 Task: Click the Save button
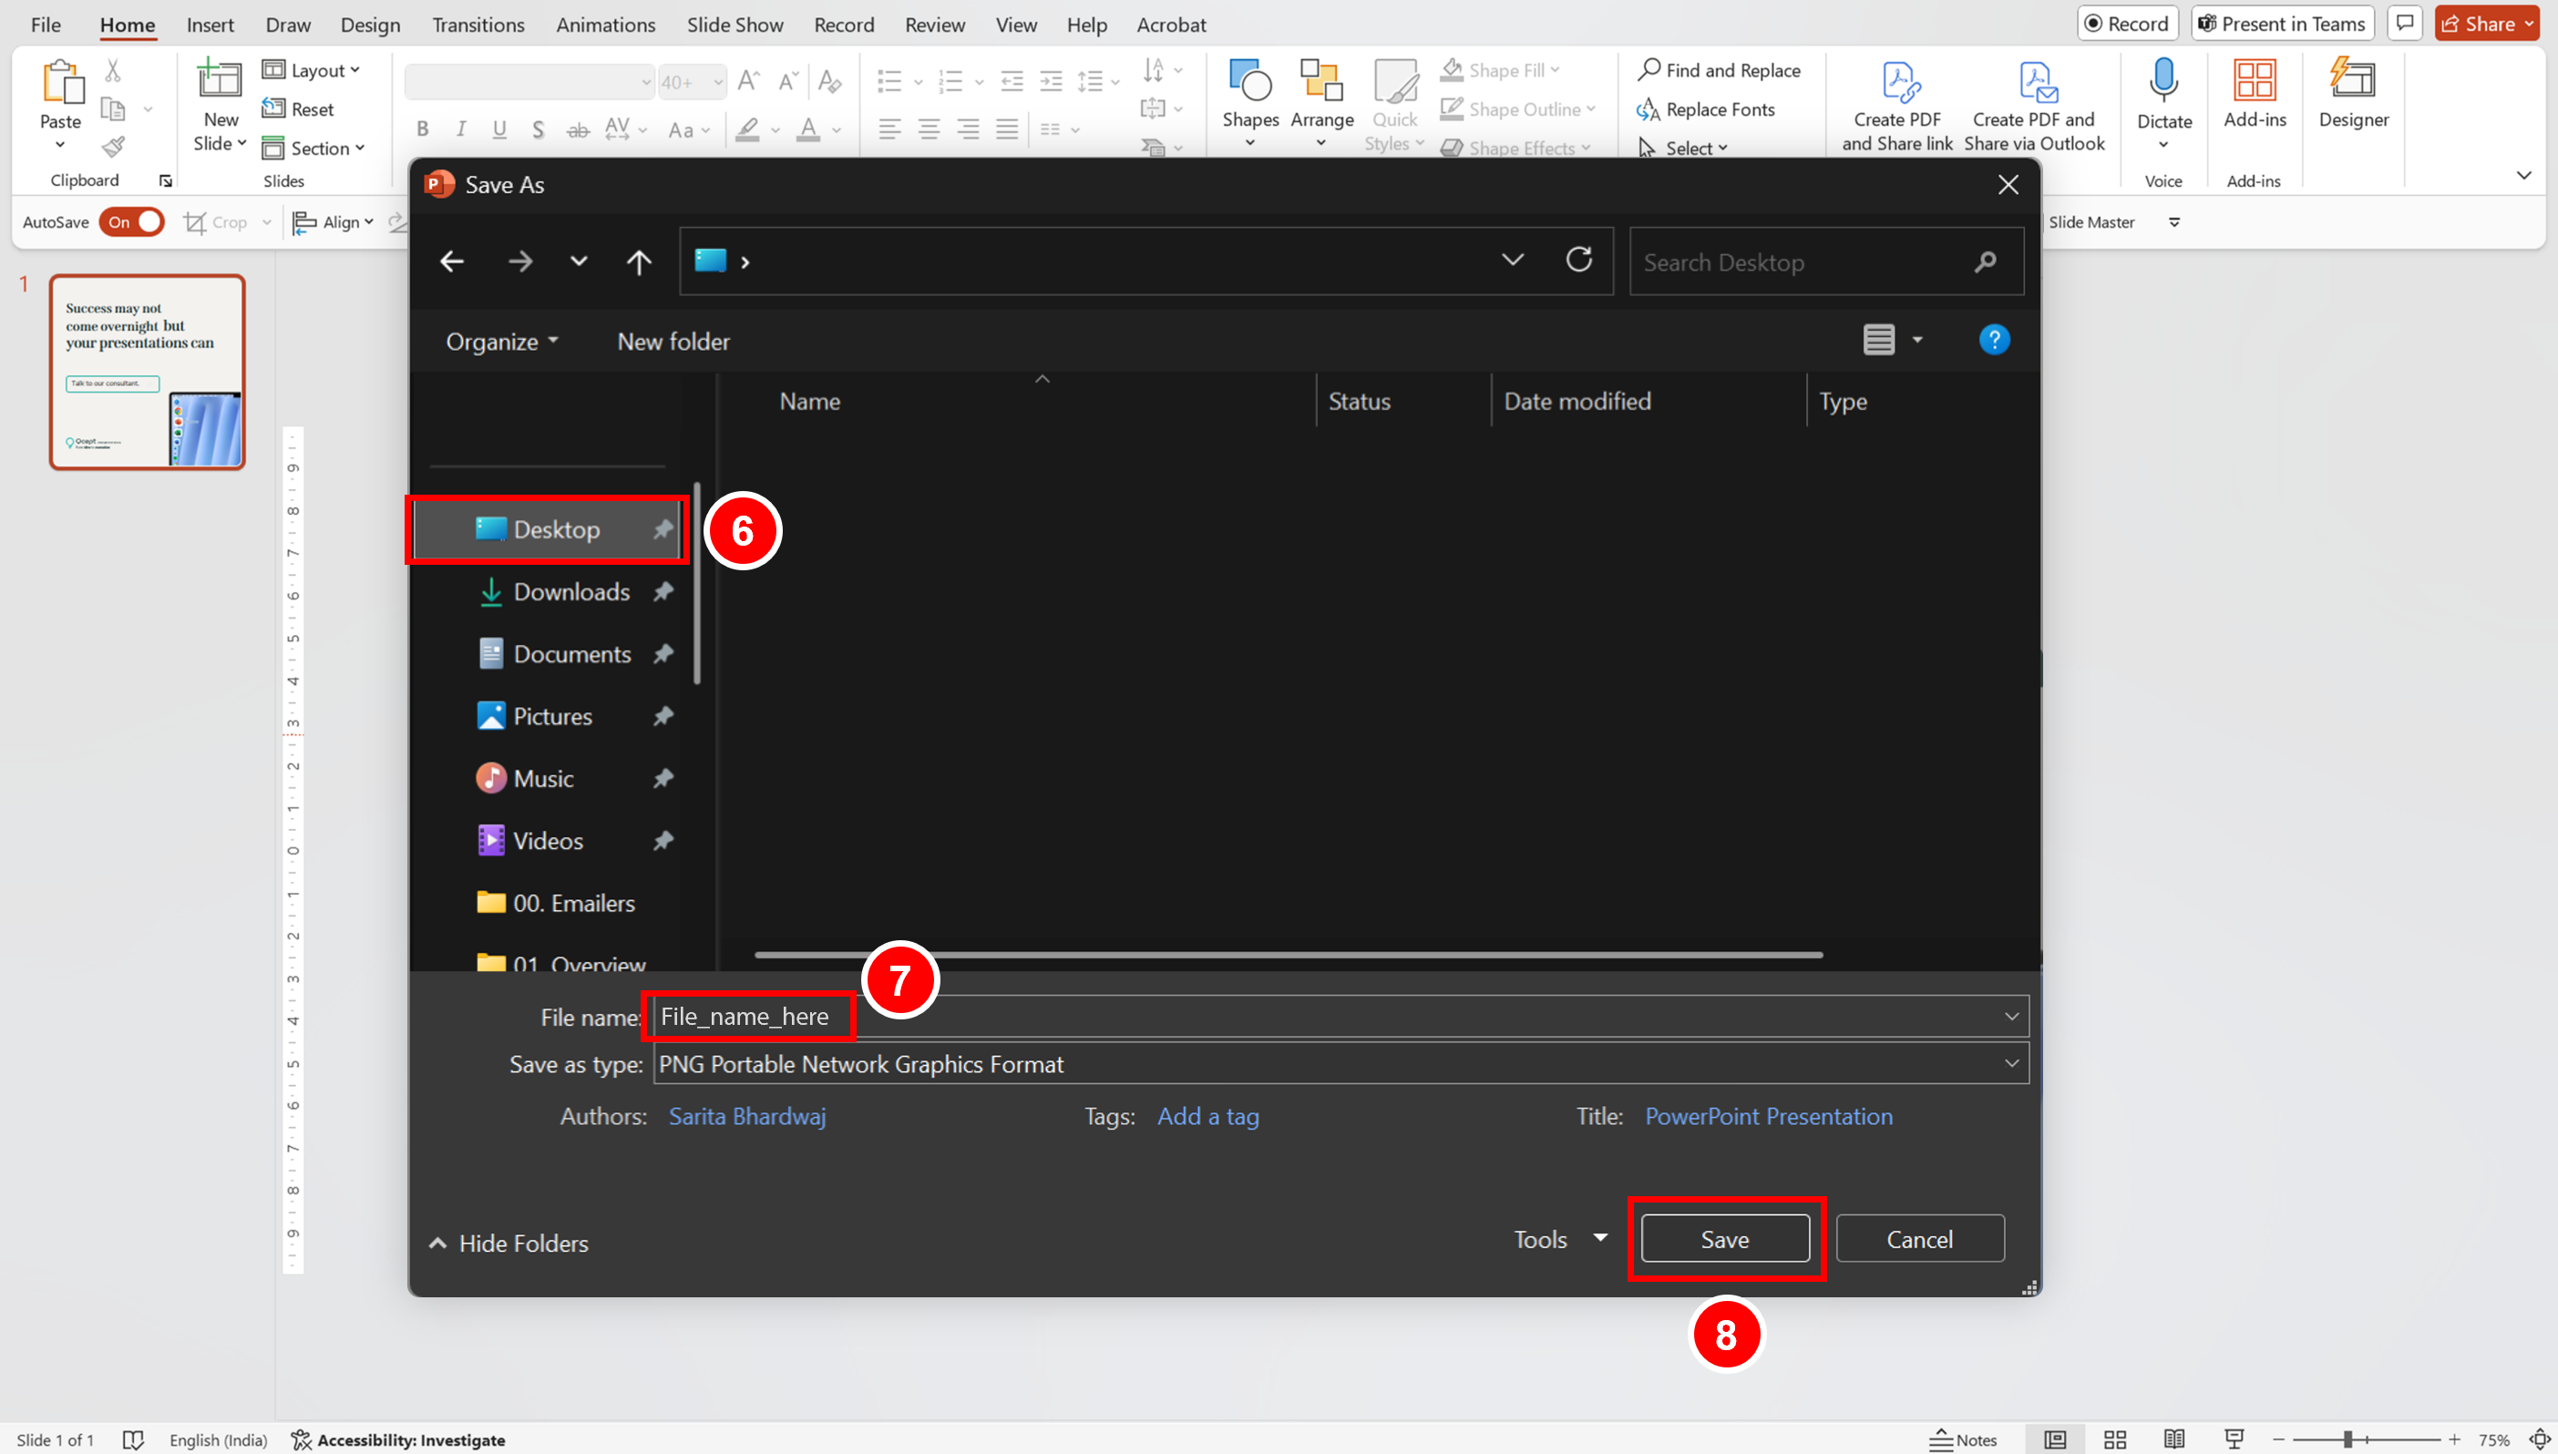point(1724,1239)
